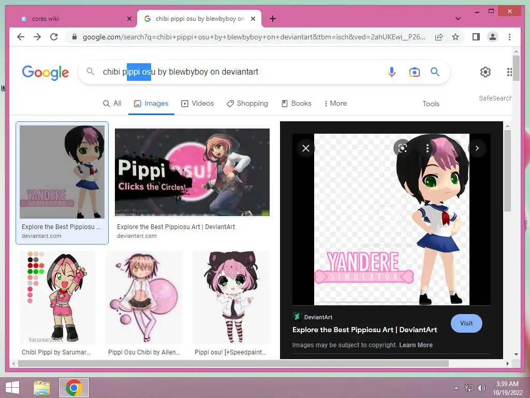Open Learn More about copyright
This screenshot has width=530, height=398.
(416, 345)
